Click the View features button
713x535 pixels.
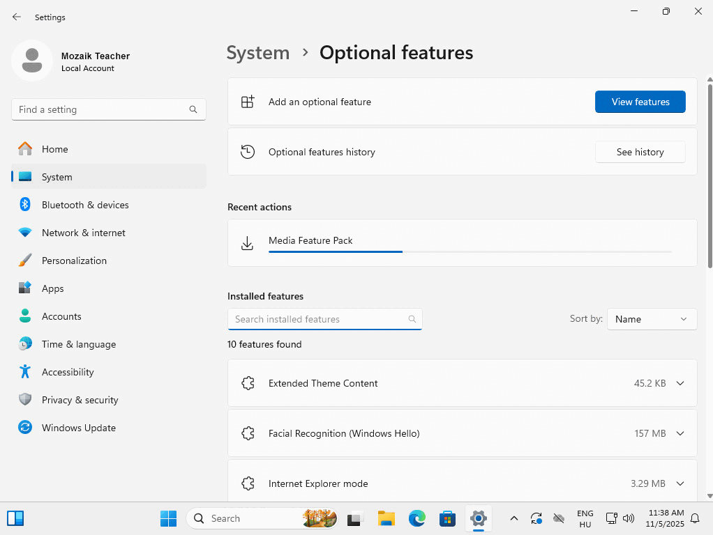pos(640,102)
